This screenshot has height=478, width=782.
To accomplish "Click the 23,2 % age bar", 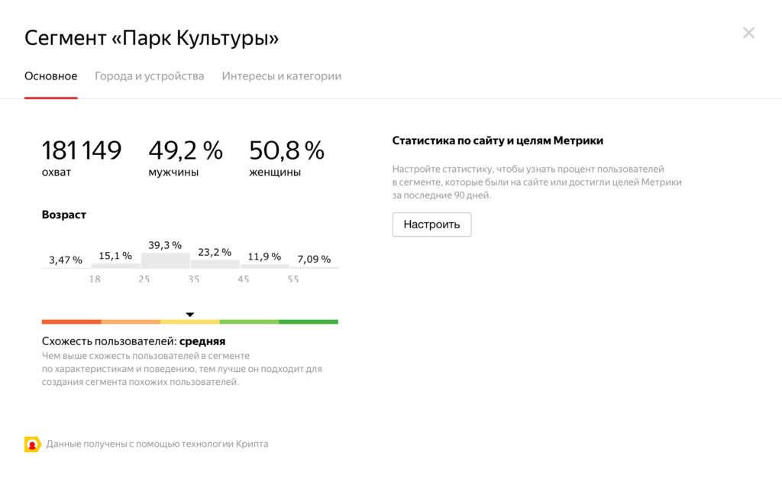I will click(215, 263).
